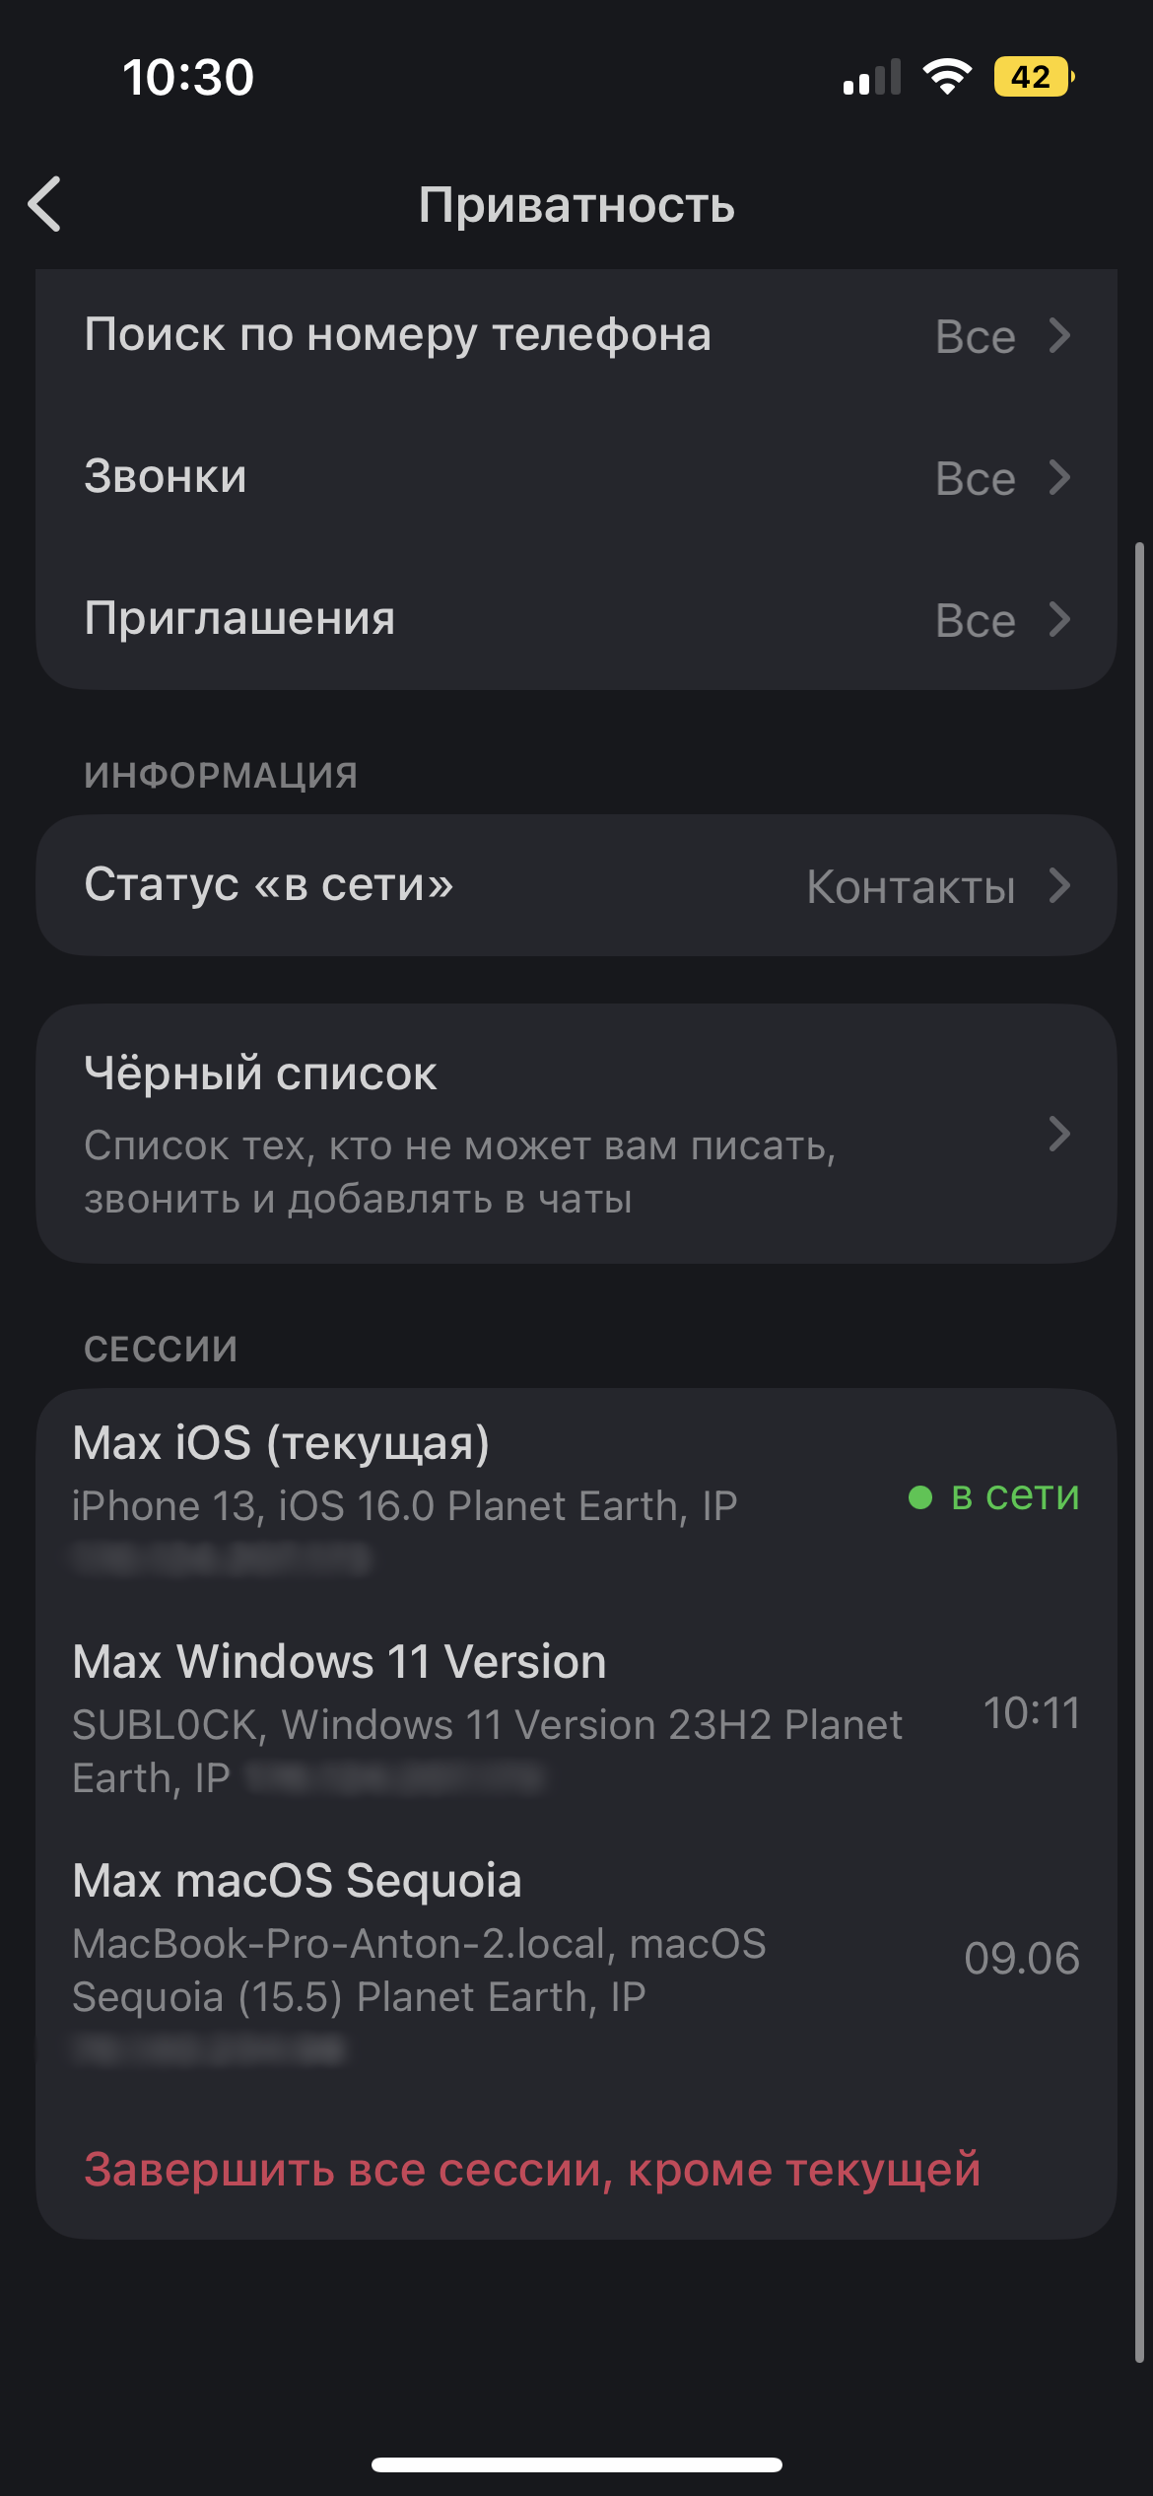Tap the chevron next to Контакты

pyautogui.click(x=1059, y=886)
